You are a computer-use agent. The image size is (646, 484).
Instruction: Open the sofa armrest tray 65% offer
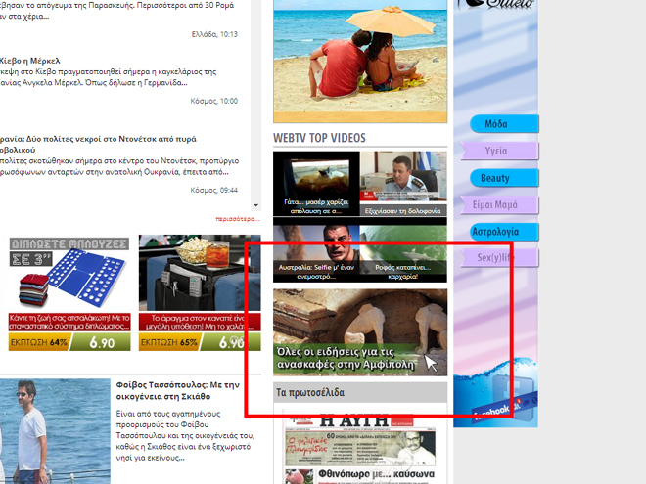(x=192, y=293)
